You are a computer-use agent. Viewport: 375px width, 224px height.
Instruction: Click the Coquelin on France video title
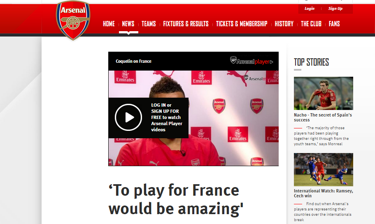point(133,61)
